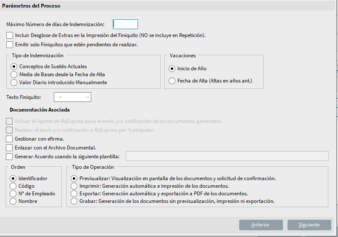The width and height of the screenshot is (338, 237).
Task: Choose Fecha de Alta vacation option
Action: click(x=172, y=81)
